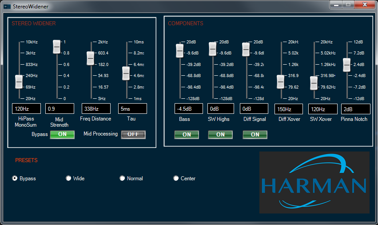Click the Bass gain slider handle

click(x=179, y=51)
